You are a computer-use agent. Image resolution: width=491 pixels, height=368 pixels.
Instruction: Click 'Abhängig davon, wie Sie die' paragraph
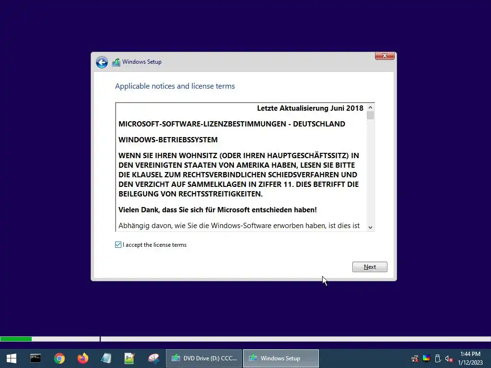click(239, 226)
